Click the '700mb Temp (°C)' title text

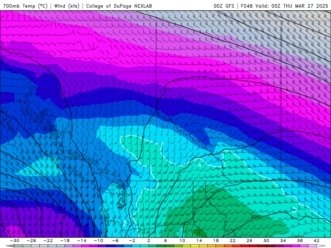[25, 6]
